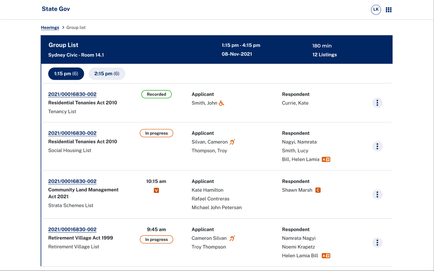Image resolution: width=434 pixels, height=271 pixels.
Task: Click the Recorded status badge
Action: 156,94
